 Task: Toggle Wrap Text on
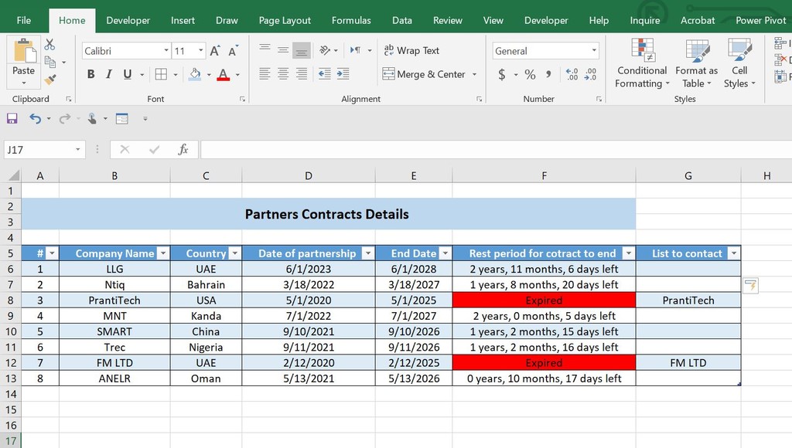411,51
